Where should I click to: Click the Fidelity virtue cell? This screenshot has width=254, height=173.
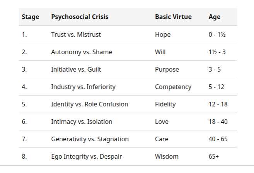pos(165,104)
